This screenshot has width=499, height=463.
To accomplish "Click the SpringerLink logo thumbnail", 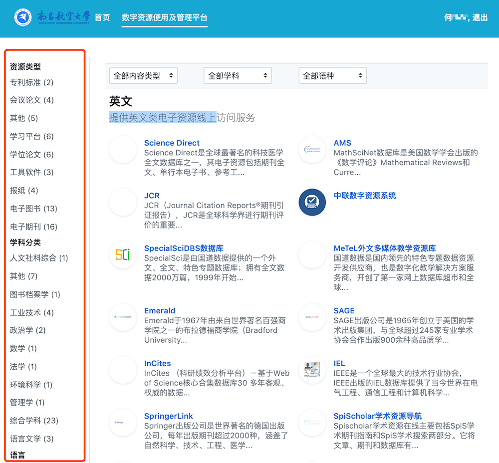I will (123, 423).
